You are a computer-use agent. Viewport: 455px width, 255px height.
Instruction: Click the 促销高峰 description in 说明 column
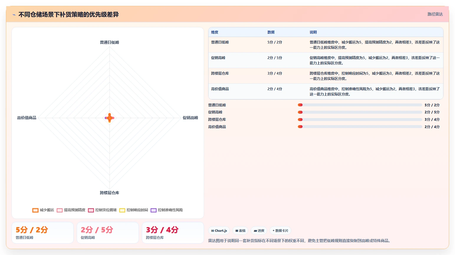pyautogui.click(x=374, y=61)
